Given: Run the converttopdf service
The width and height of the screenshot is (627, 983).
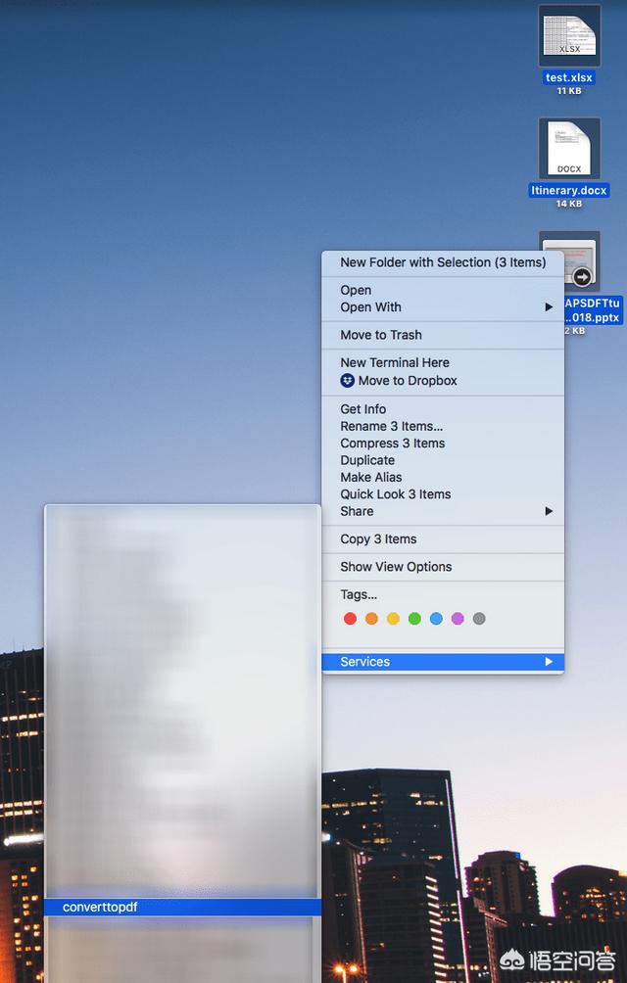Looking at the screenshot, I should tap(182, 908).
